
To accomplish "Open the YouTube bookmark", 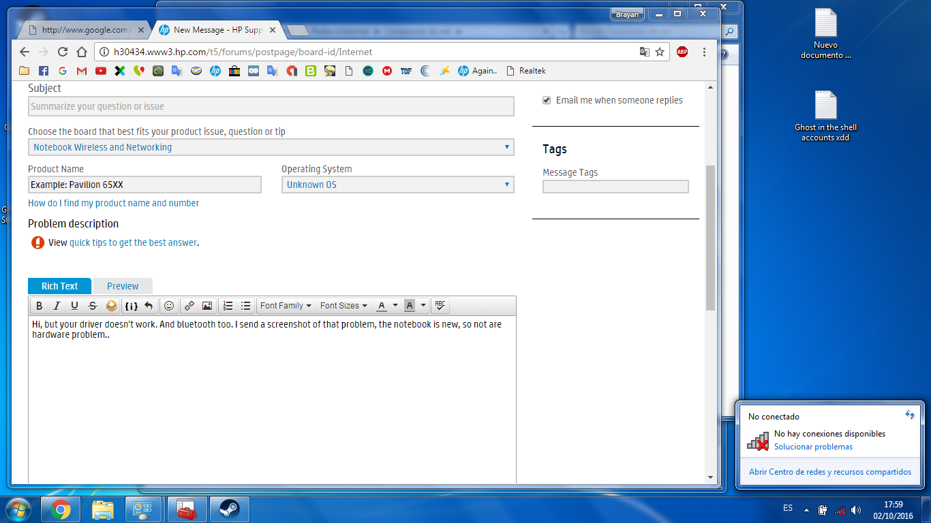I will click(101, 71).
